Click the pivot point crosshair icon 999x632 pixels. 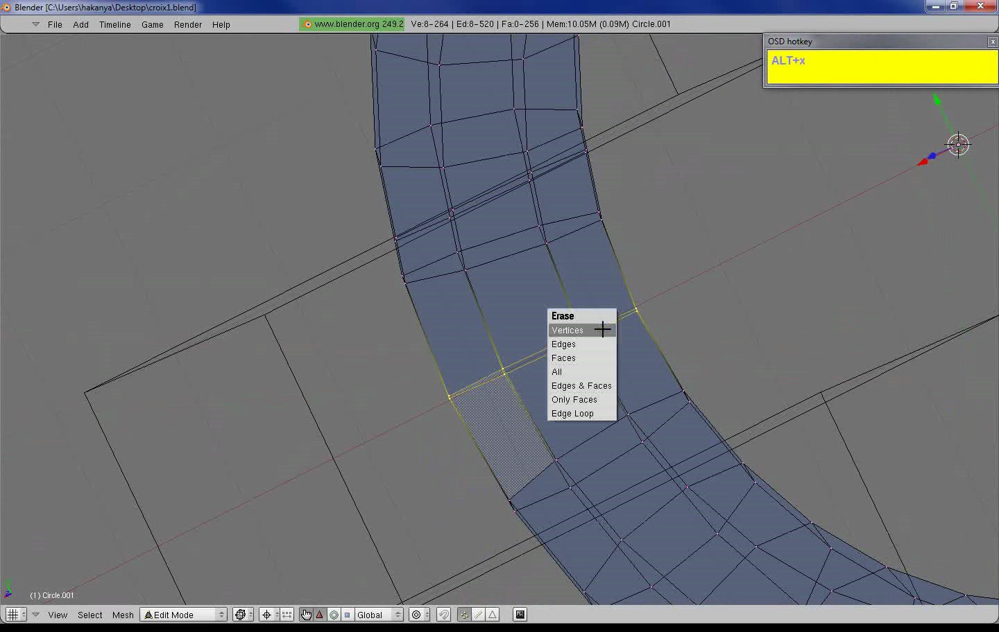(266, 615)
